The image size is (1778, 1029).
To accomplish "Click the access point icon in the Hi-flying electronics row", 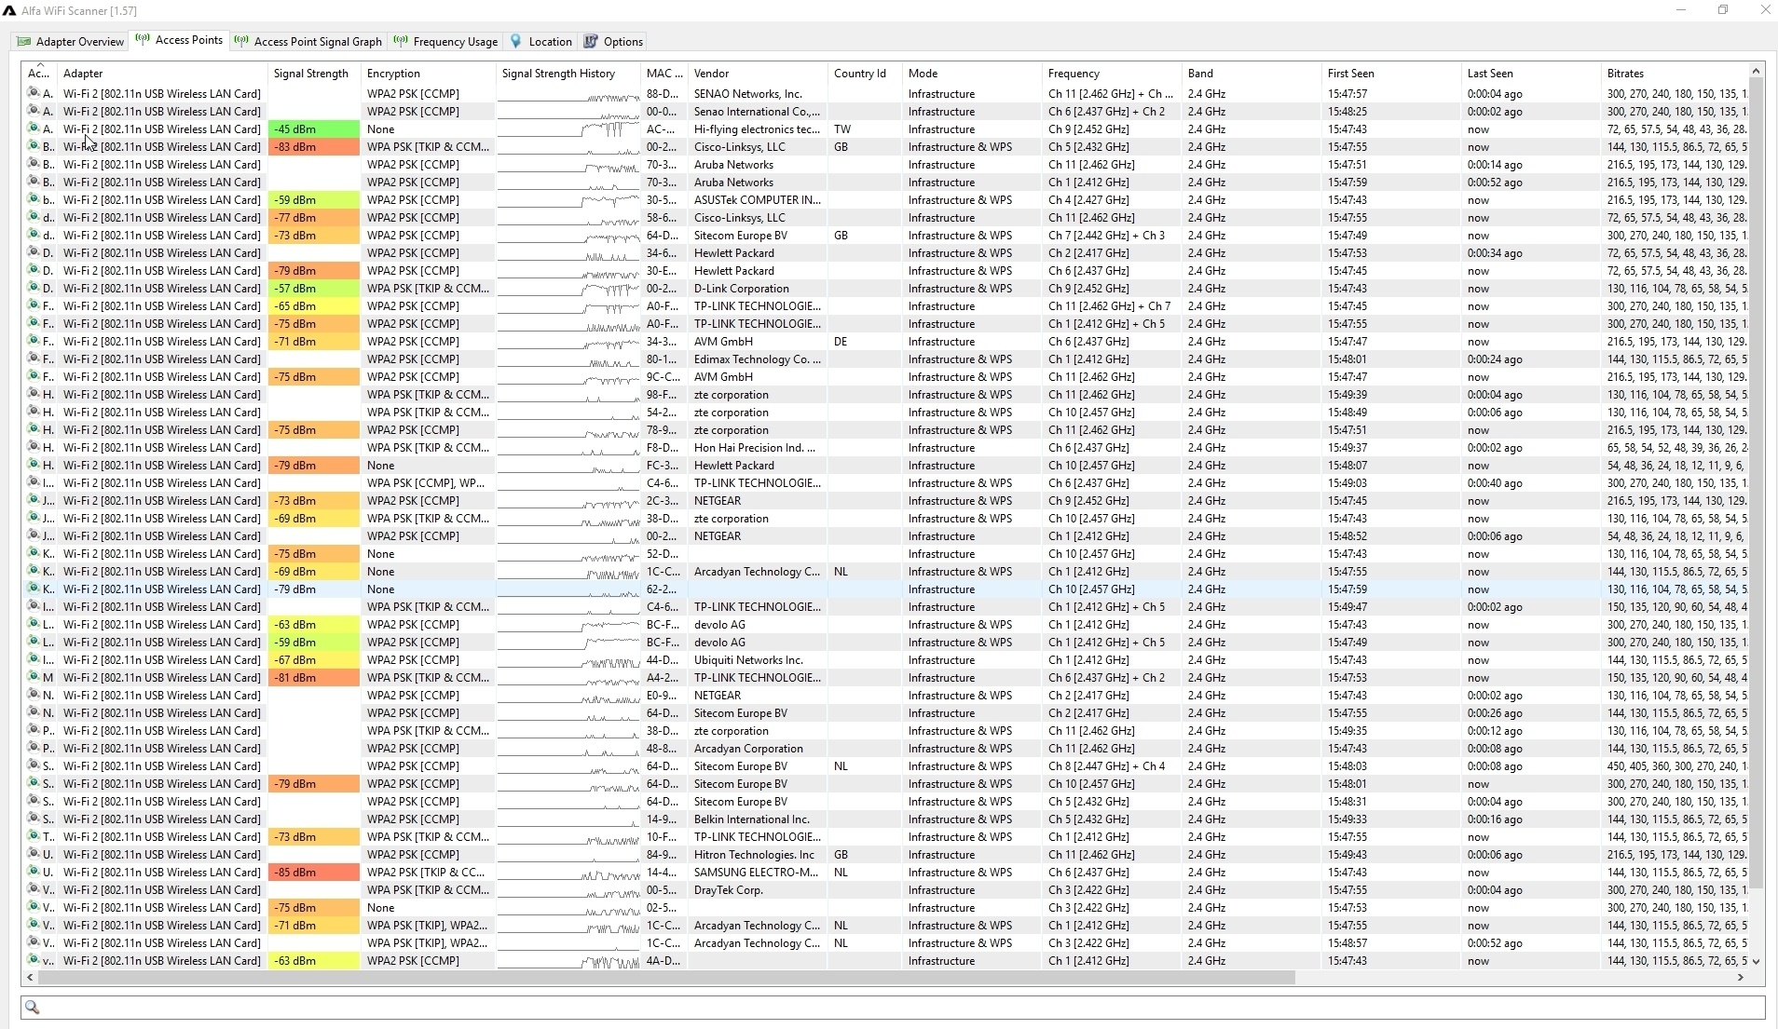I will (33, 129).
